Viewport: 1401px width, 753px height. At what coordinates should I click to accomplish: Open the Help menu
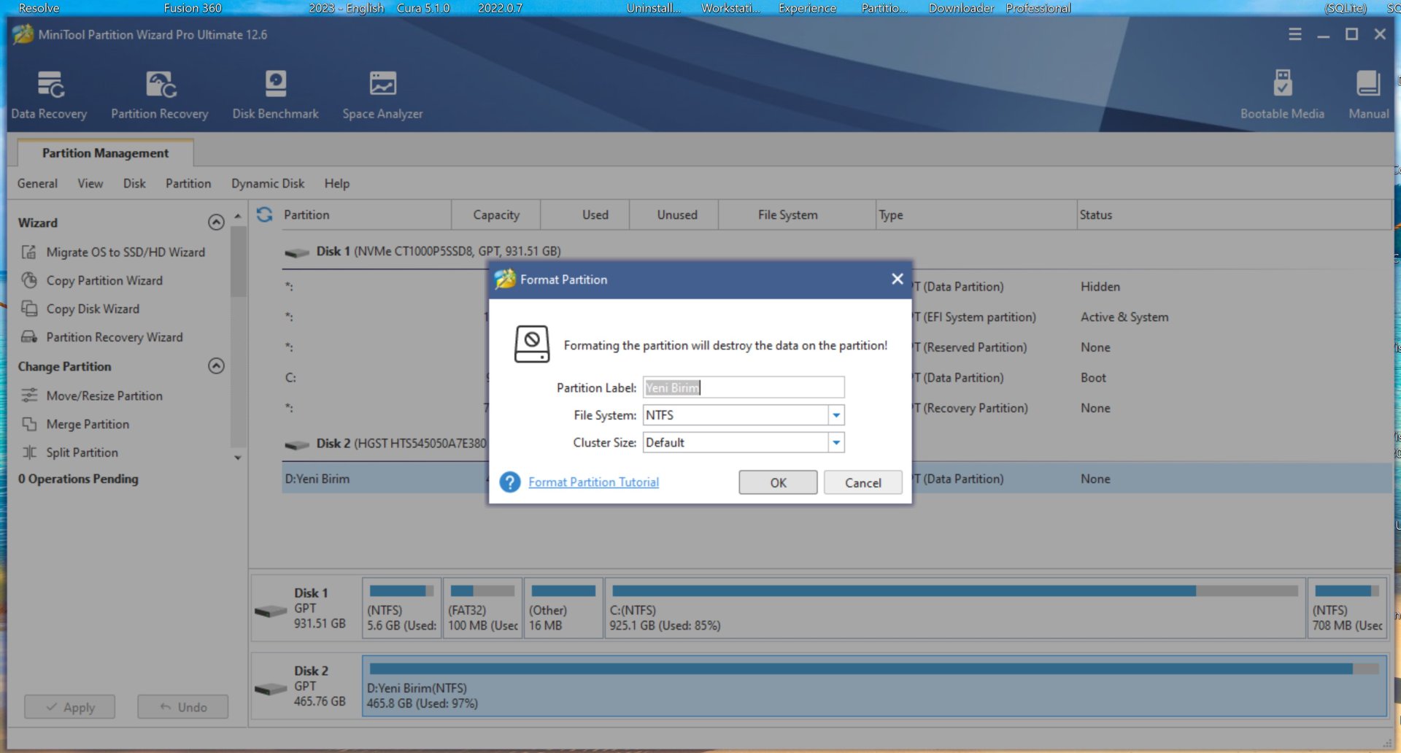(x=337, y=184)
